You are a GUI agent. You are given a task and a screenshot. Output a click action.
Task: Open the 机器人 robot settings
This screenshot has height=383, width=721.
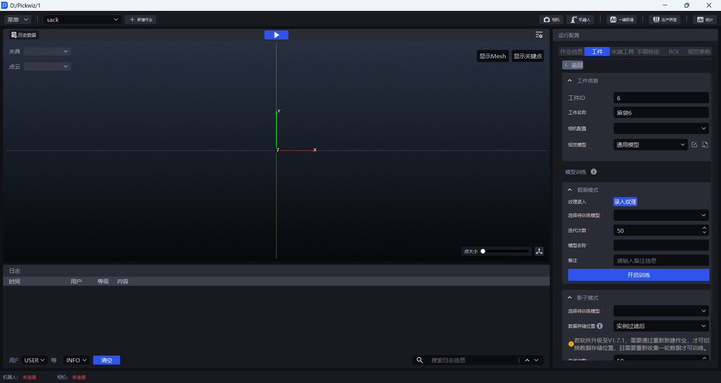click(x=580, y=20)
